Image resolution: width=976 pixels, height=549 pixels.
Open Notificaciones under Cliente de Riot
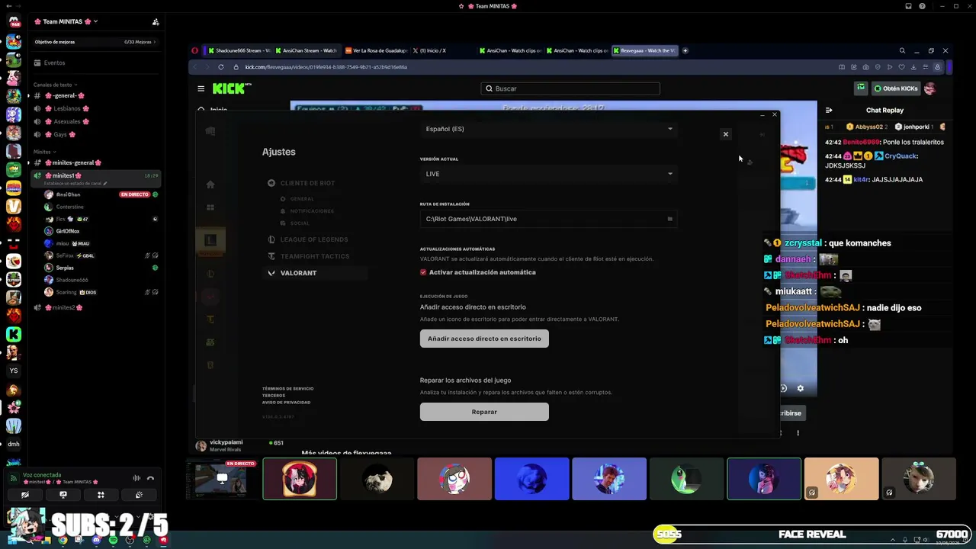pos(307,211)
